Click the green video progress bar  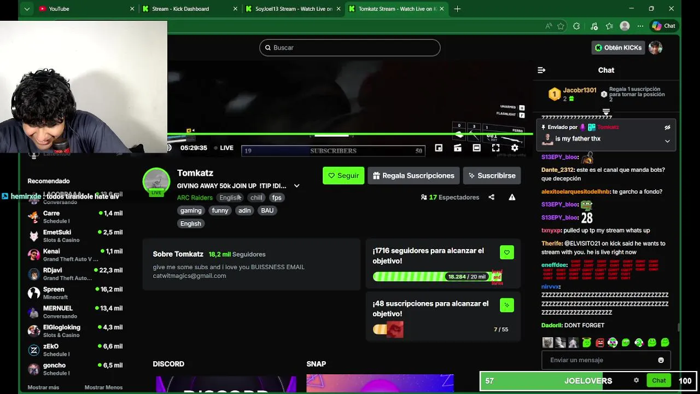tap(350, 133)
